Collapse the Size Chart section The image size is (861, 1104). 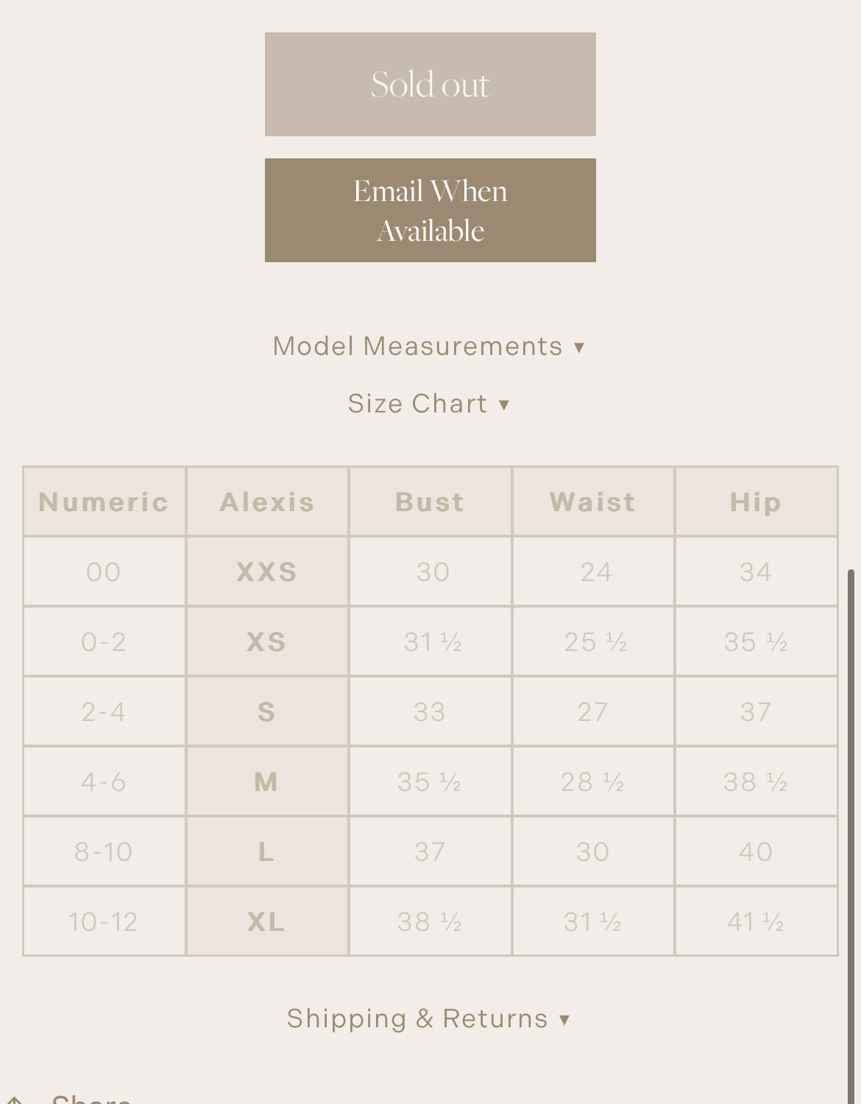pyautogui.click(x=428, y=404)
